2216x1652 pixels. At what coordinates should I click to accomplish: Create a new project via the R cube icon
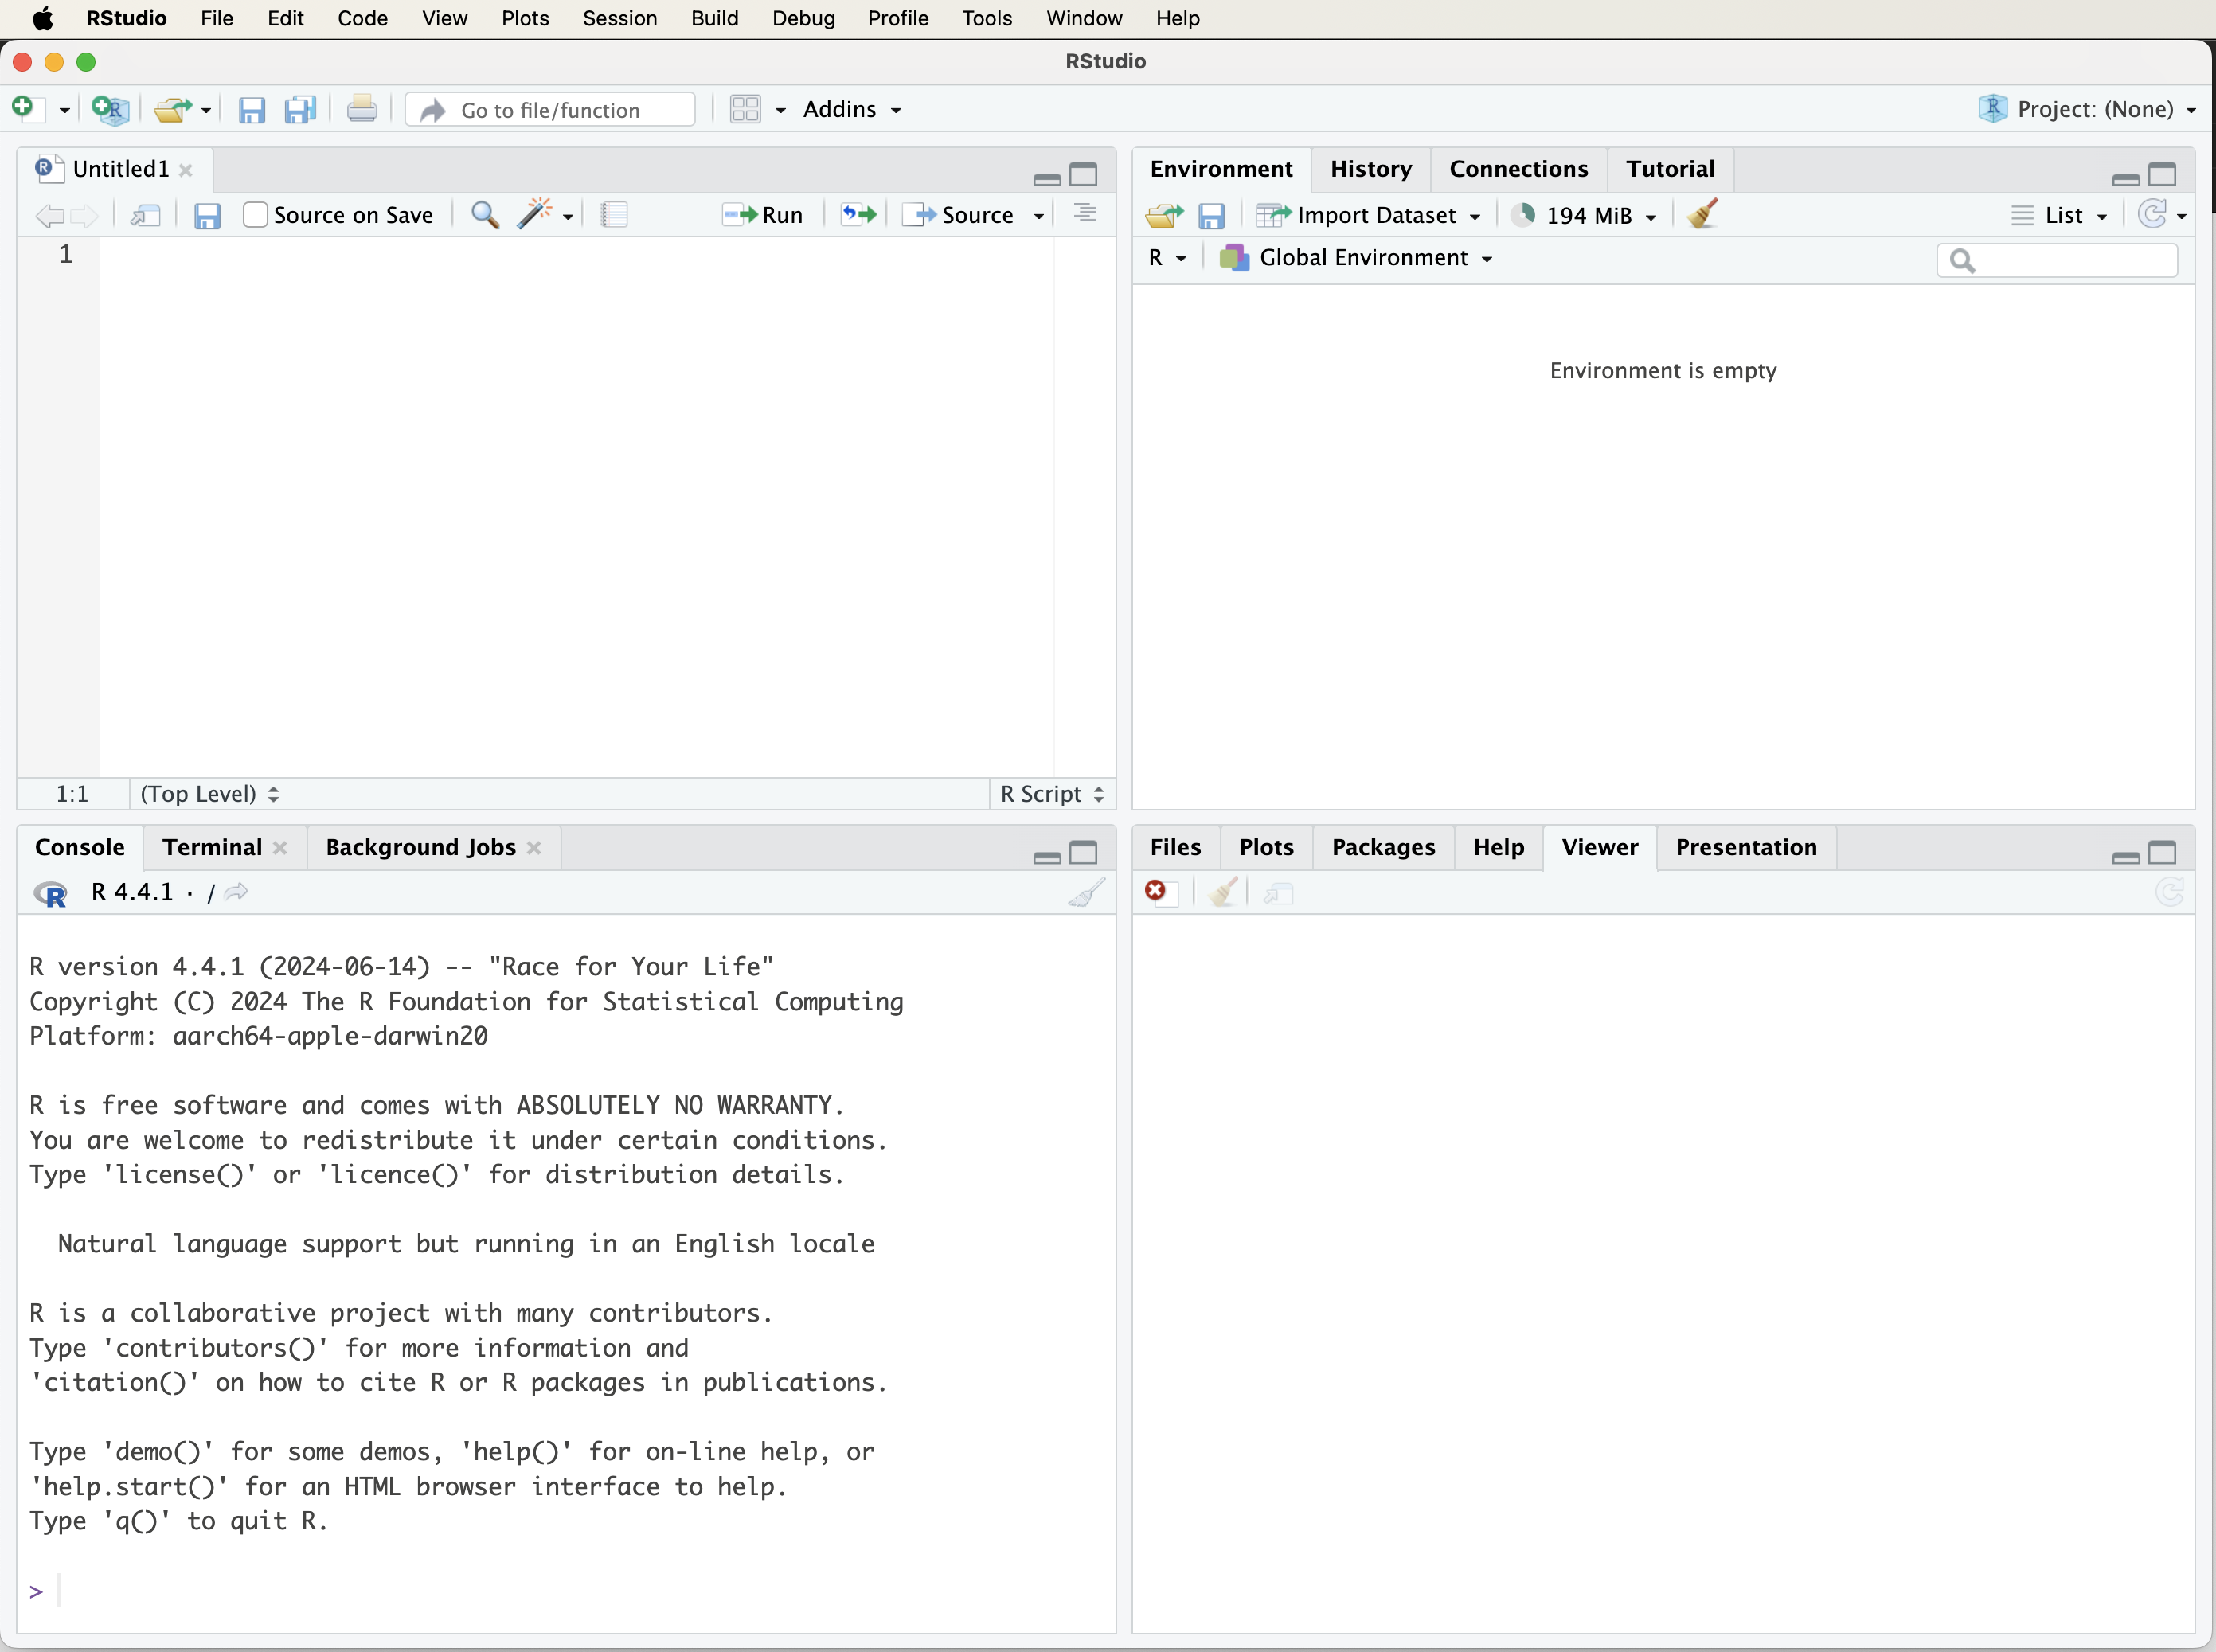tap(110, 110)
